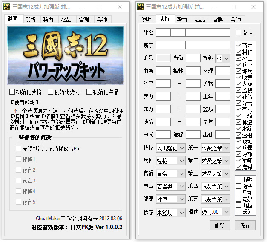The image size is (267, 242).
Task: Uncheck the 名士 skill checkbox
Action: point(238,58)
